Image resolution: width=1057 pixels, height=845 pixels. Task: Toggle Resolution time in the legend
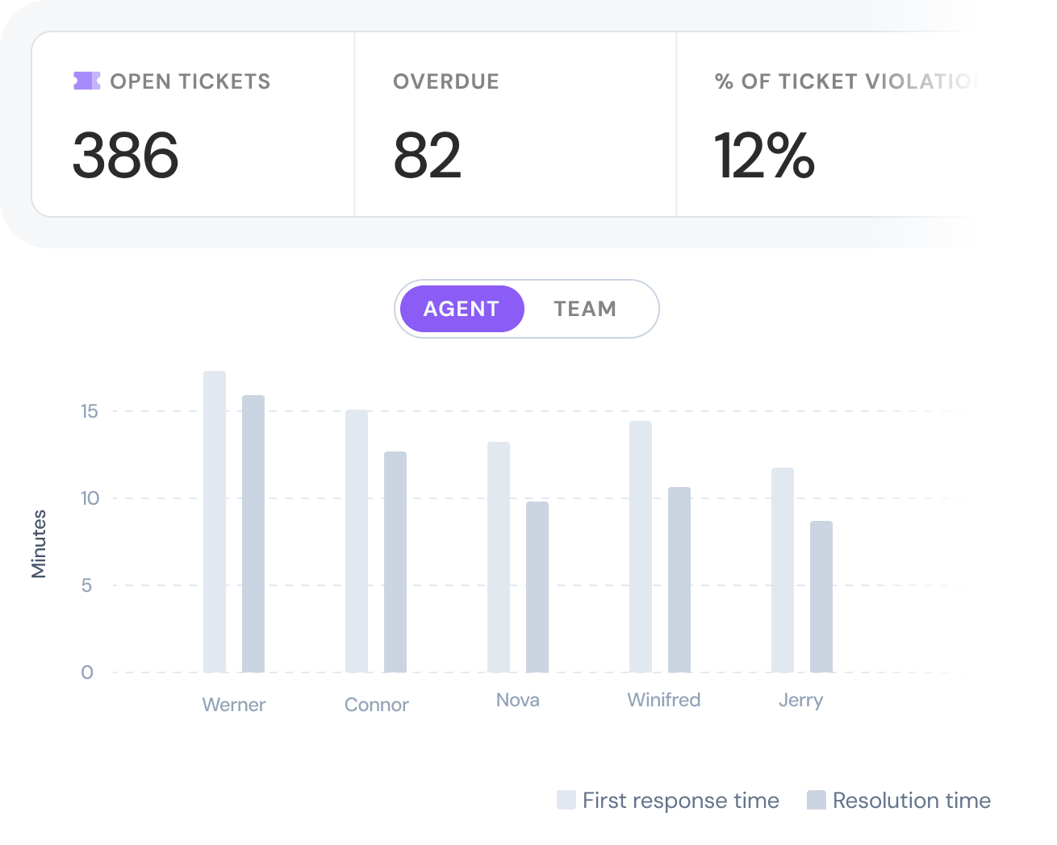[912, 800]
